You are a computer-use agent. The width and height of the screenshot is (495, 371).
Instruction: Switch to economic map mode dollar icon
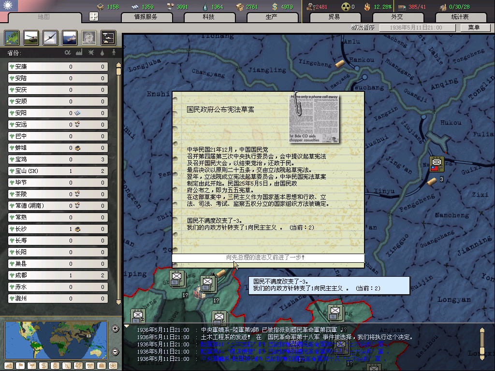(x=44, y=366)
